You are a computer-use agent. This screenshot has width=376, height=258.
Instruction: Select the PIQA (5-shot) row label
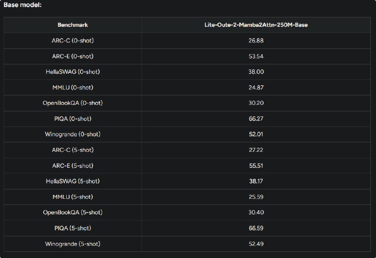[73, 228]
